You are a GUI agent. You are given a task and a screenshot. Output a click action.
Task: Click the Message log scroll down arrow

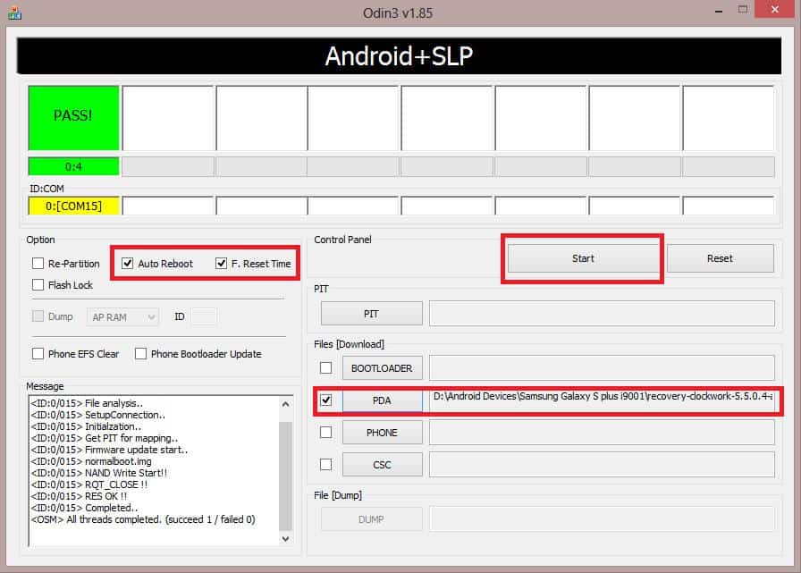(285, 539)
